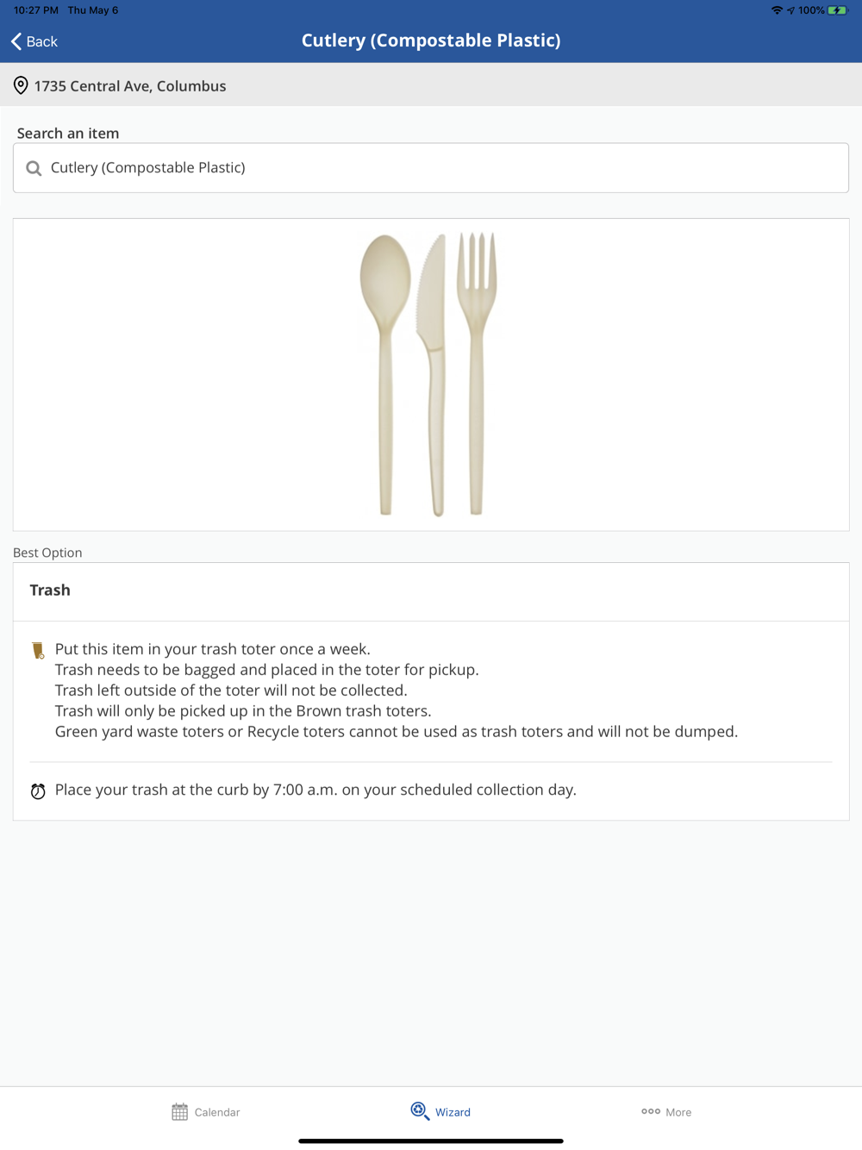Tap the alarm clock icon
Screen dimensions: 862x1150
38,791
